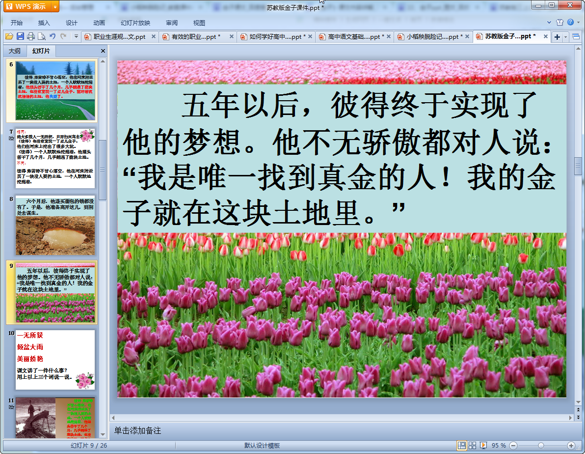Save the presentation with the floppy disk icon
The width and height of the screenshot is (585, 454).
pos(20,36)
